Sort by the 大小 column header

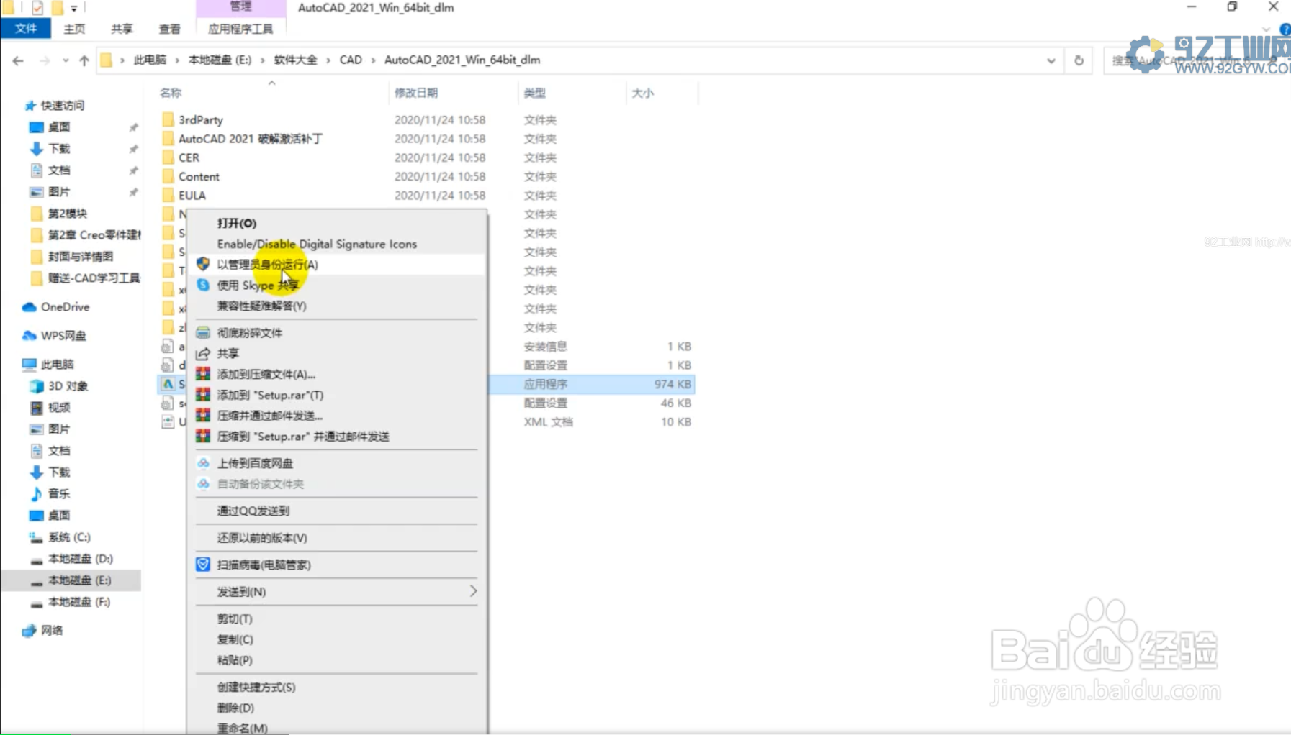tap(642, 93)
